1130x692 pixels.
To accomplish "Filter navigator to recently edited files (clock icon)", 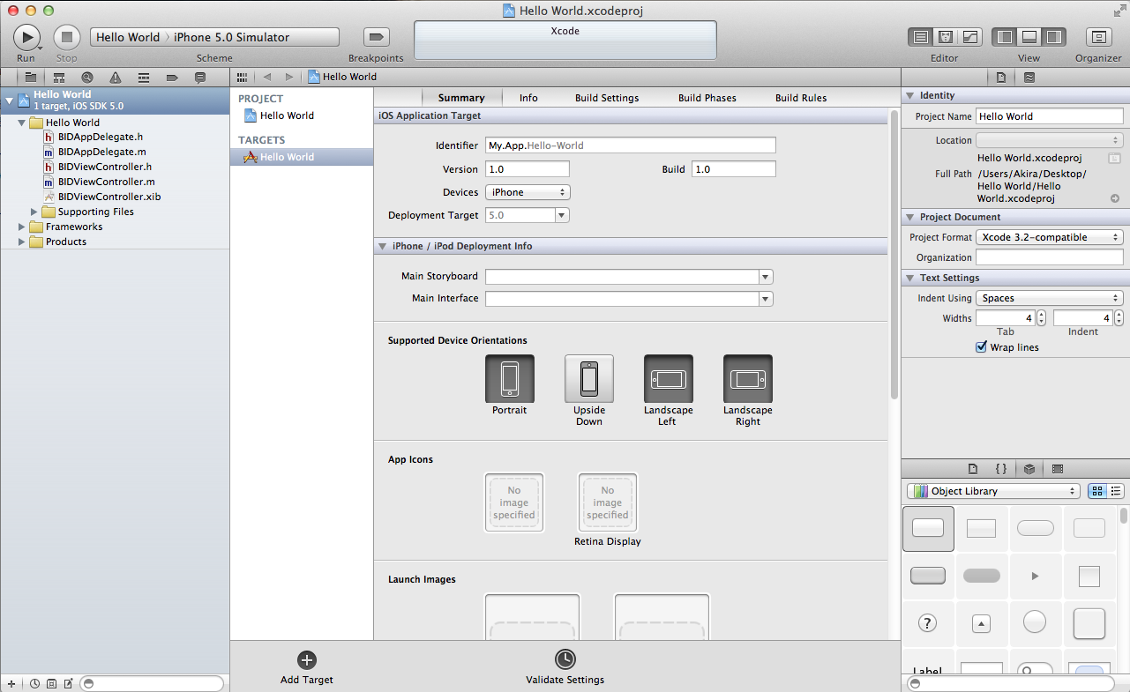I will coord(34,683).
